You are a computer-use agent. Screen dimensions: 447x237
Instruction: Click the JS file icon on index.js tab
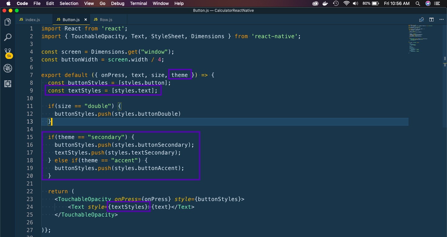pos(21,20)
